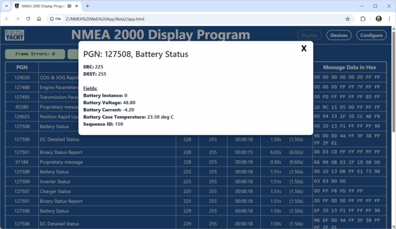Screen dimensions: 396x229
Task: Open the Chrome three-dot menu
Action: [389, 19]
